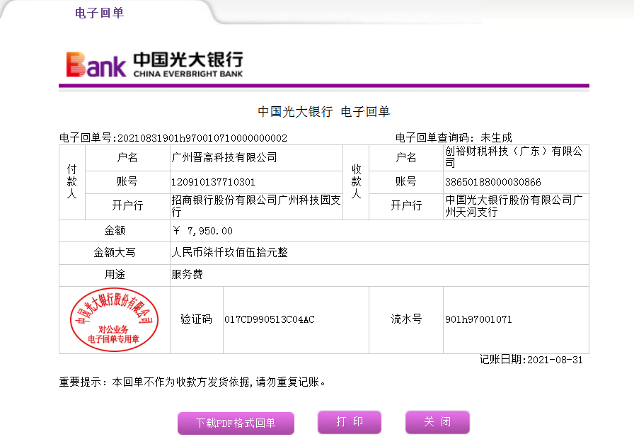The height and width of the screenshot is (444, 634).
Task: Click payer name 广州晋高科技有限公司
Action: click(224, 157)
